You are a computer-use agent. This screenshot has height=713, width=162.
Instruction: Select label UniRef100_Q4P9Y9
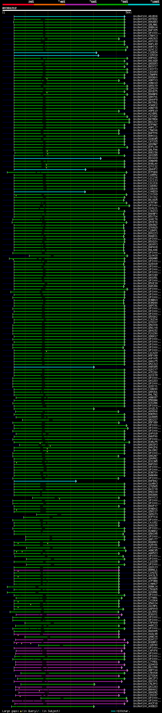tap(145, 609)
